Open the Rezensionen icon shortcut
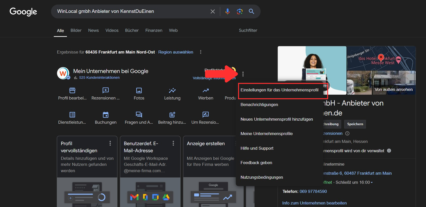The height and width of the screenshot is (207, 426). click(106, 90)
